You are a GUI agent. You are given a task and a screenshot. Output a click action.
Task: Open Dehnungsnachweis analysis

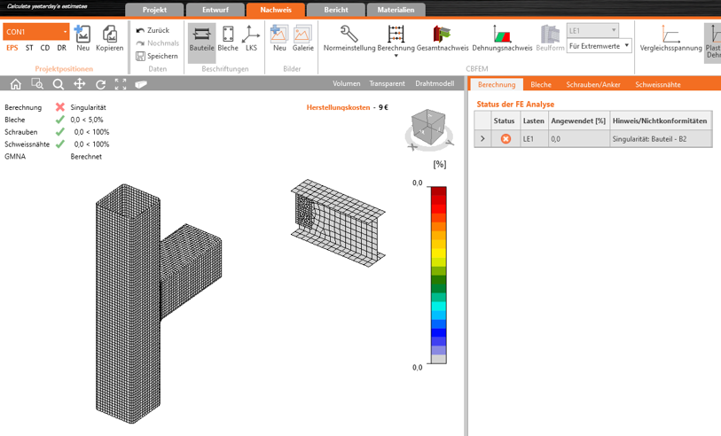pyautogui.click(x=502, y=35)
